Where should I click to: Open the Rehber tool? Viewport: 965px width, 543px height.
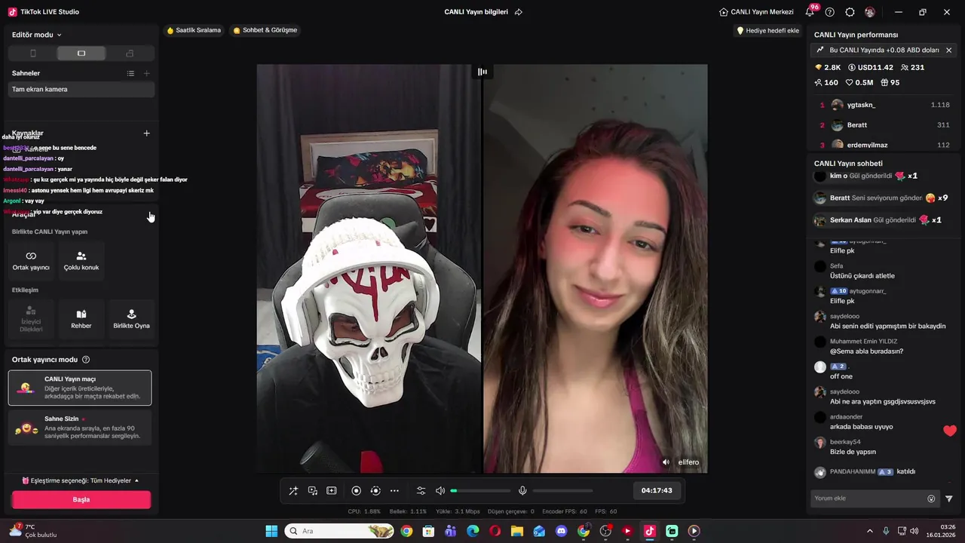point(81,320)
